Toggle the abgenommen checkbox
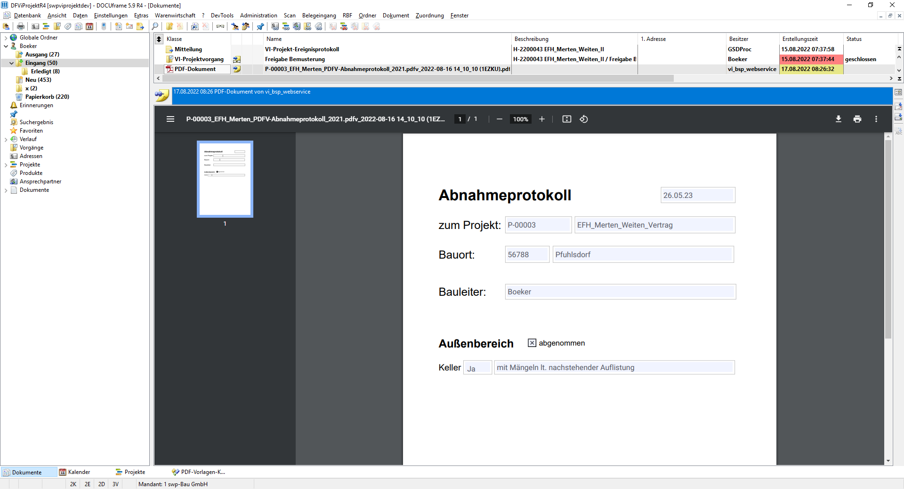904x489 pixels. coord(532,343)
